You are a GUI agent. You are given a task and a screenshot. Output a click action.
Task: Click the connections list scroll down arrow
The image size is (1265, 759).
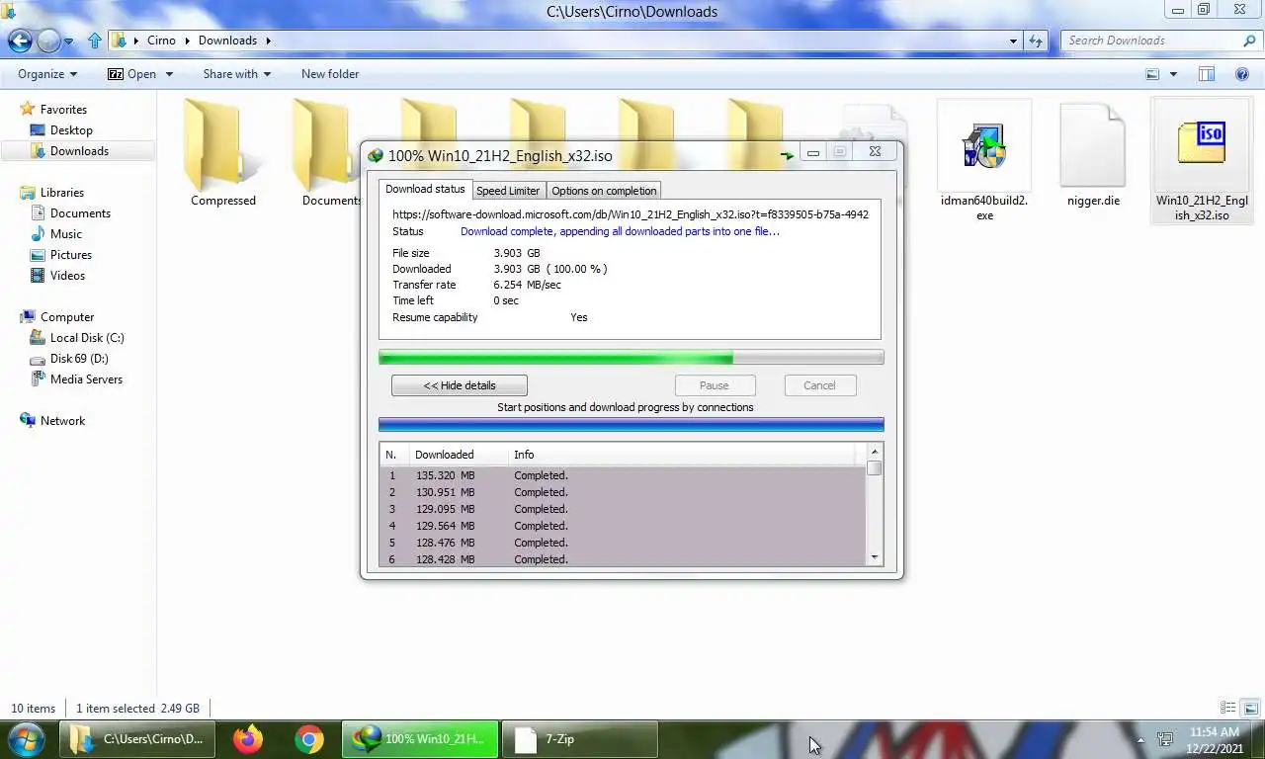874,558
